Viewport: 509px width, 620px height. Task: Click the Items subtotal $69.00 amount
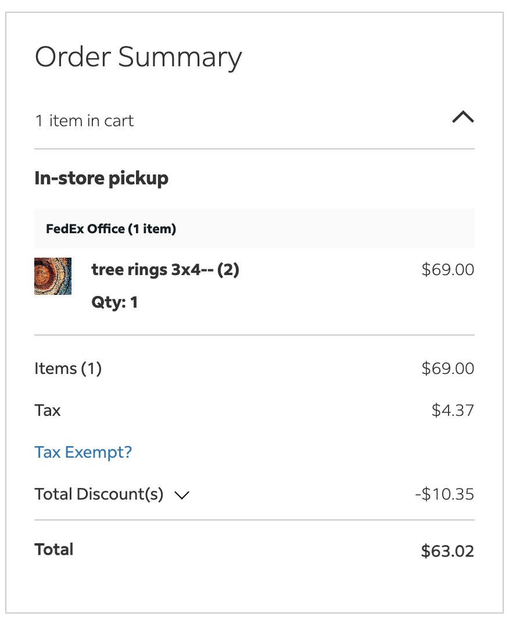coord(447,369)
